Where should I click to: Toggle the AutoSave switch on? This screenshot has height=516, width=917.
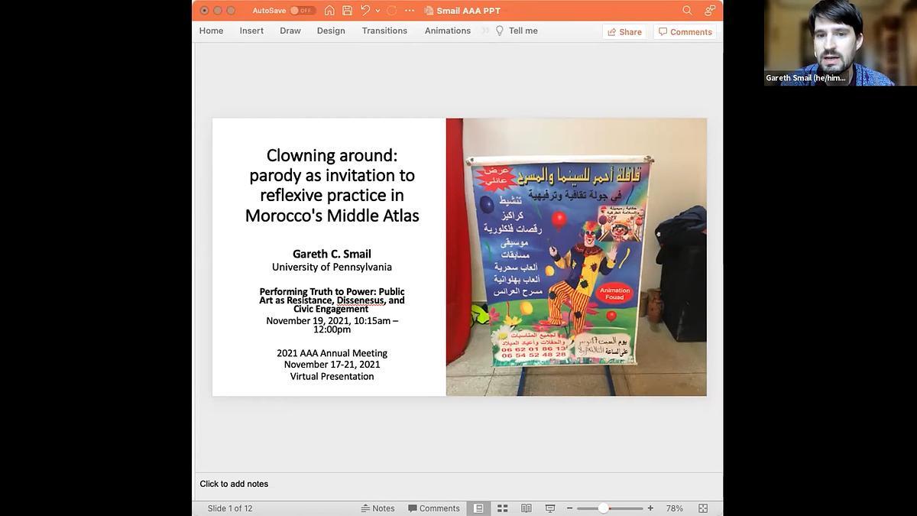(x=303, y=11)
